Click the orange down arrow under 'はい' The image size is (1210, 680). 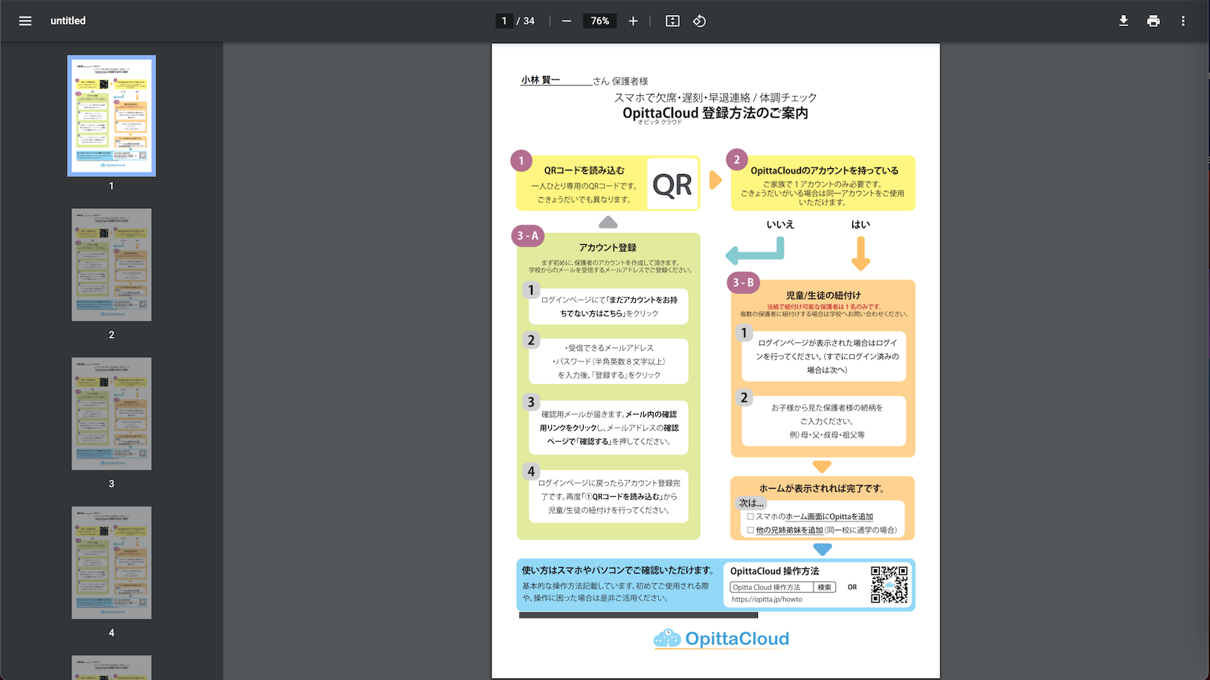coord(860,254)
